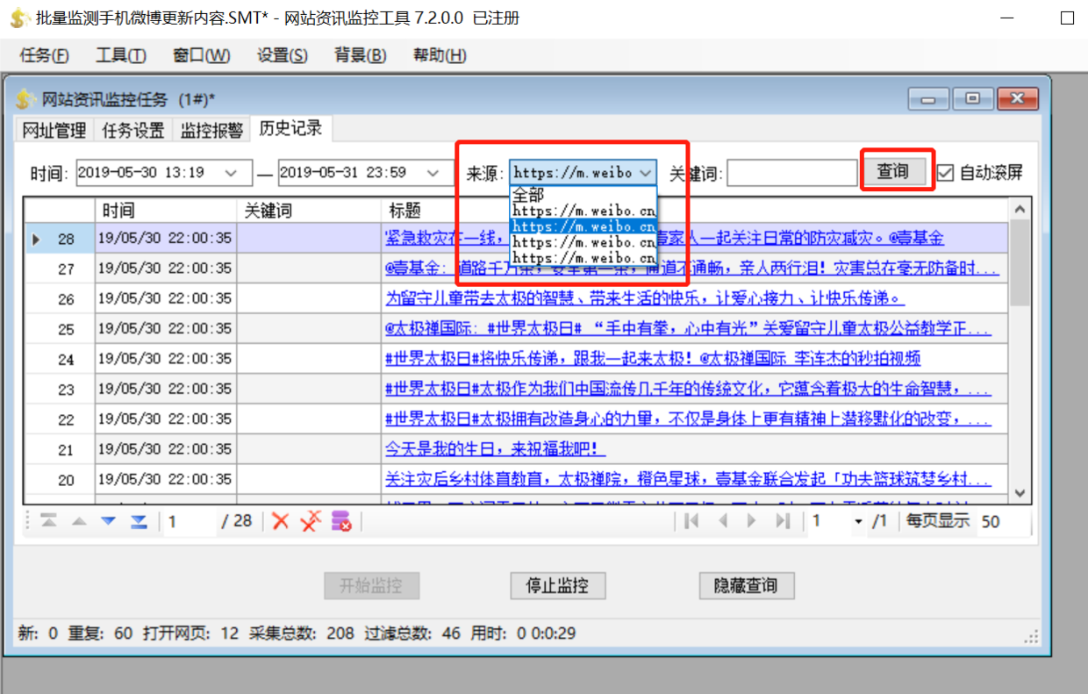Image resolution: width=1088 pixels, height=694 pixels.
Task: Open row 25 link @太极禅国际 世界太极日
Action: [x=688, y=329]
